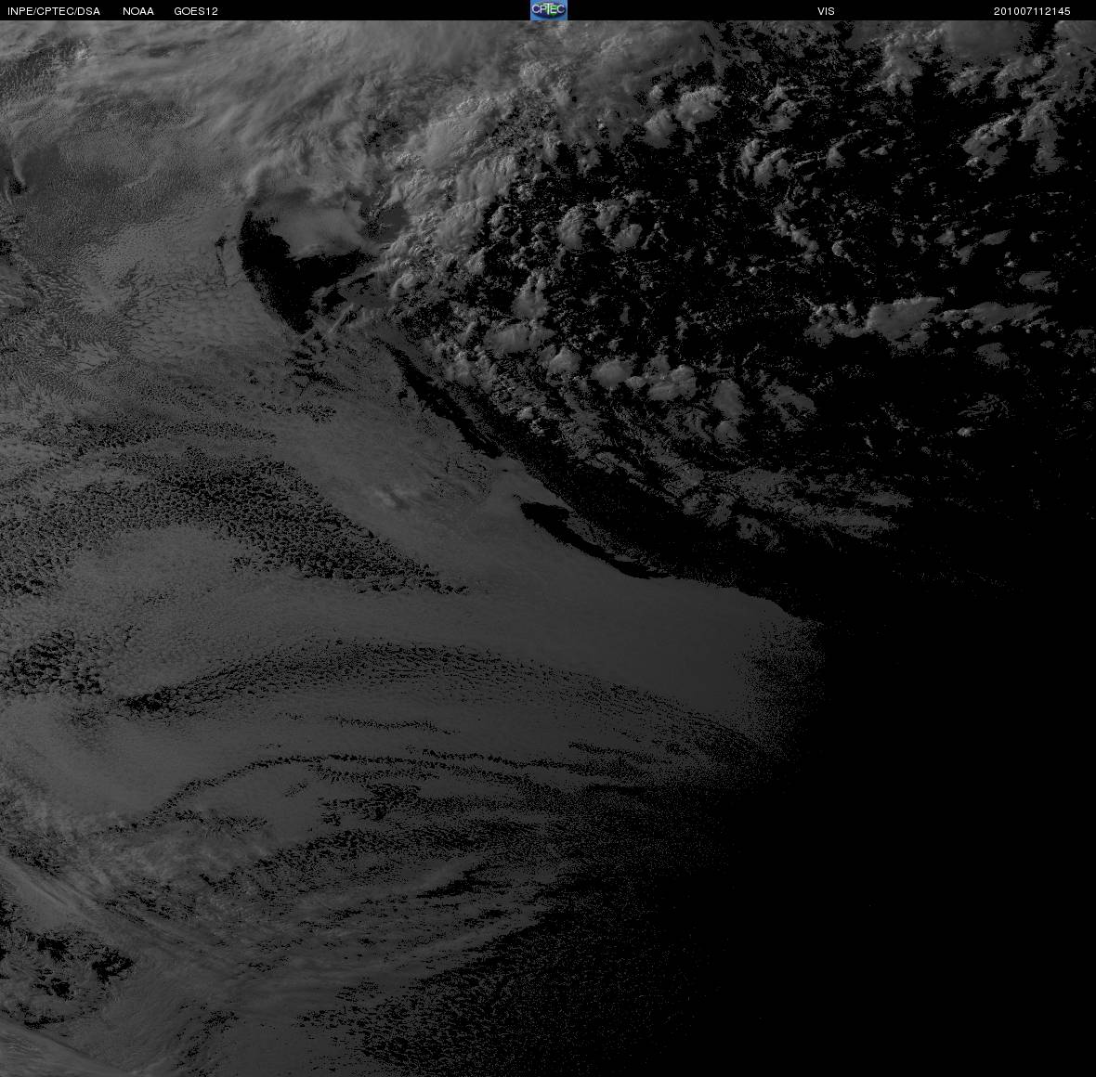Click the CPTEC logo in the header

(x=549, y=10)
